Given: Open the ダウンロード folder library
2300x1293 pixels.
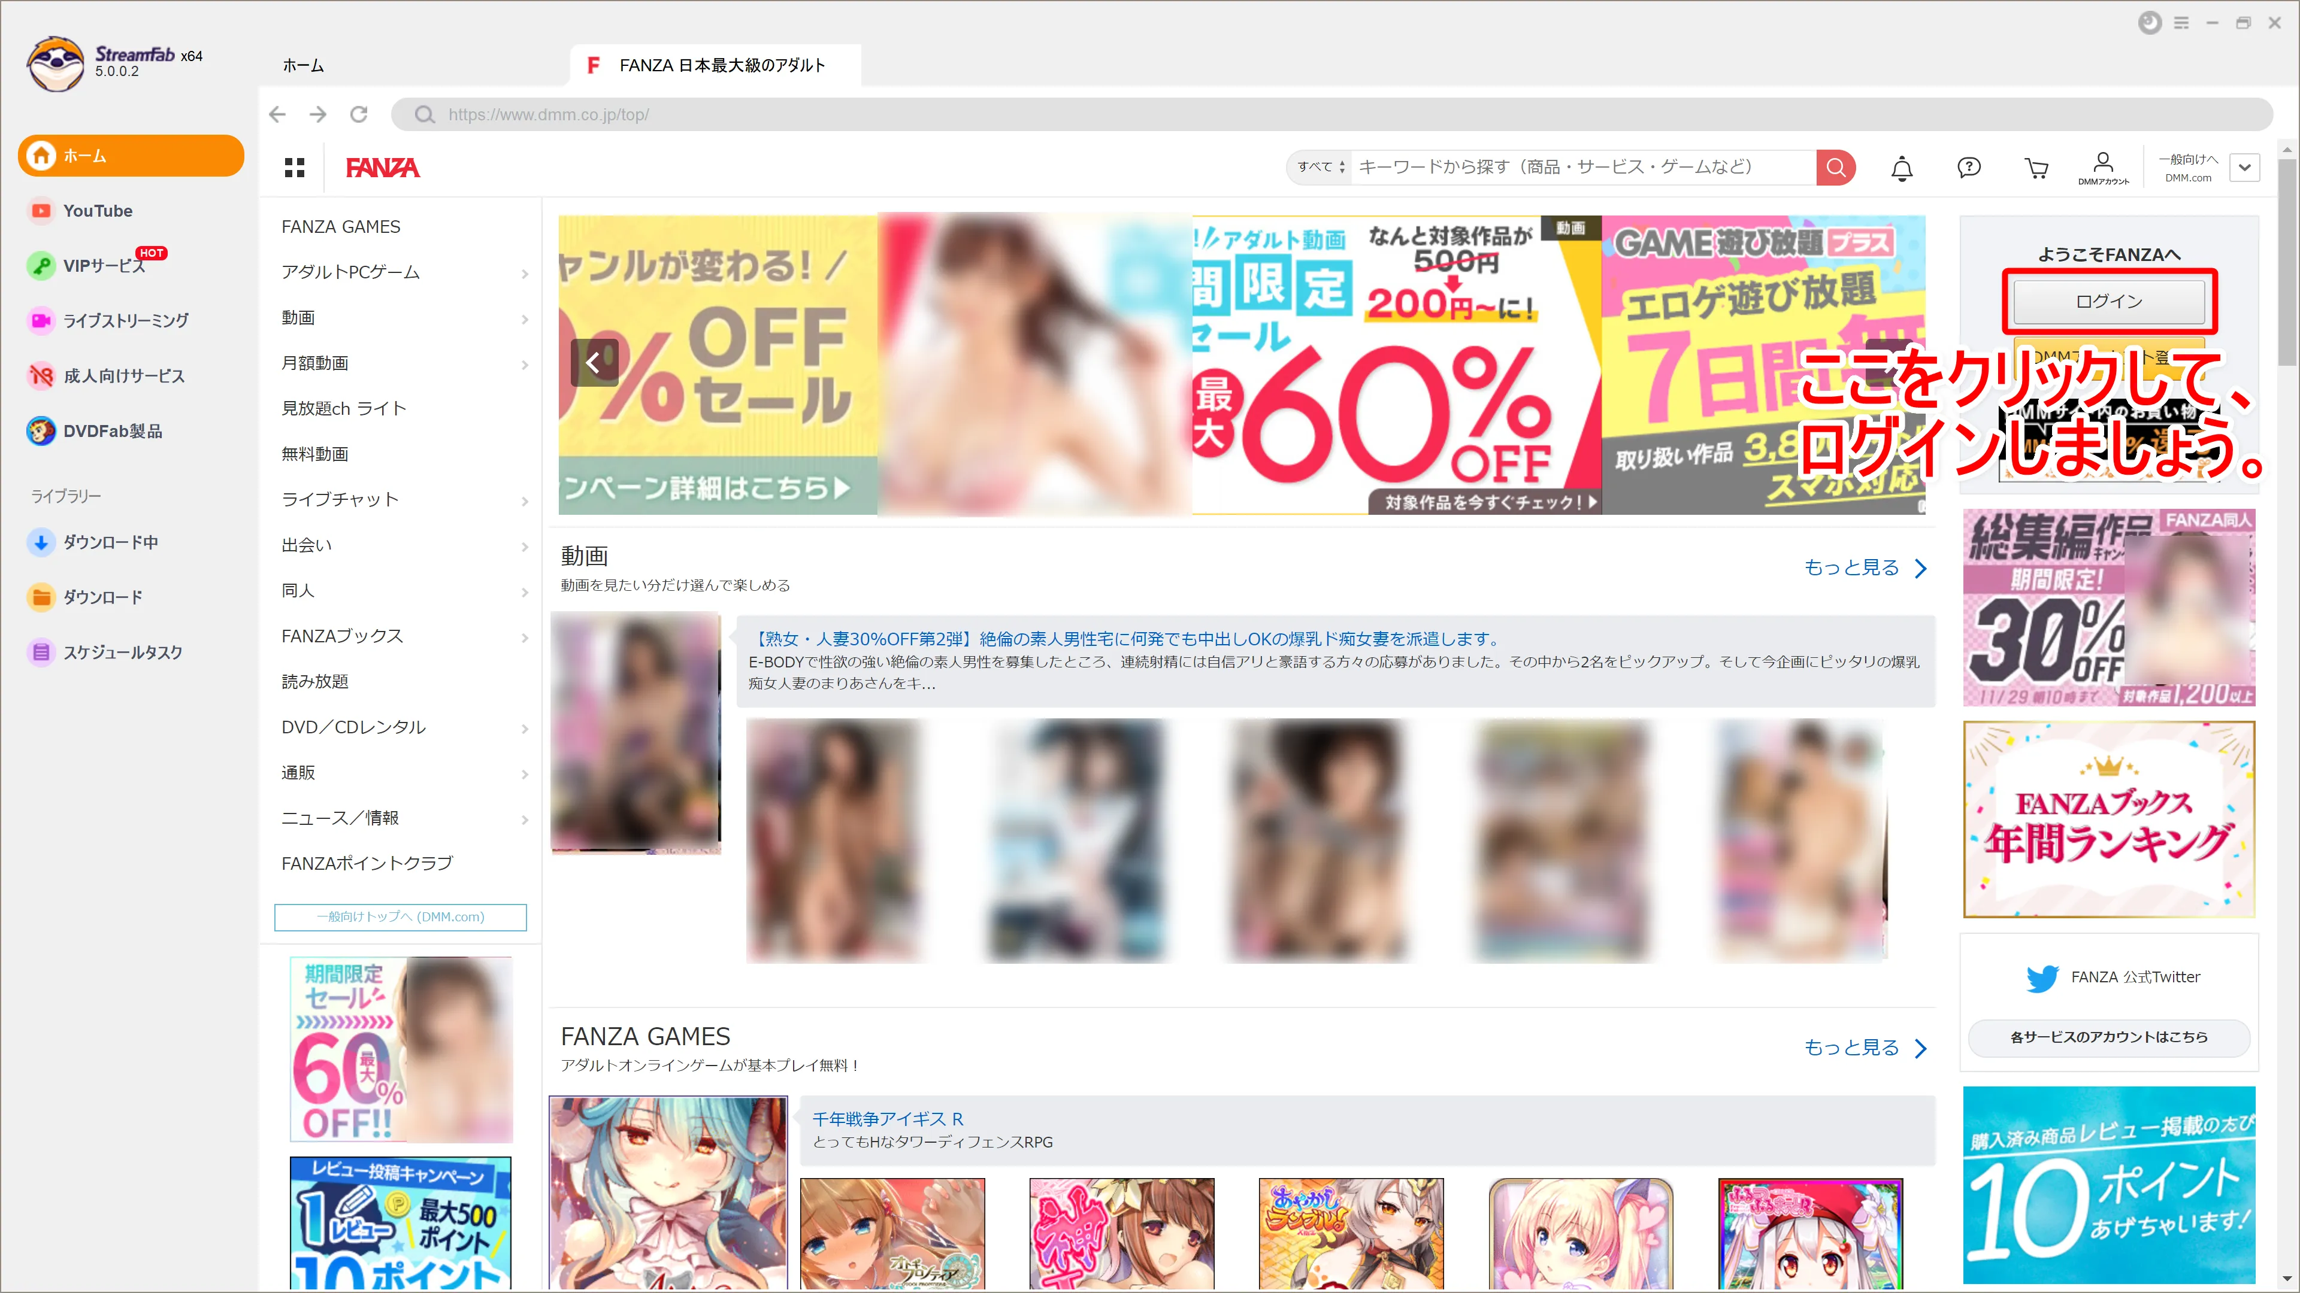Looking at the screenshot, I should coord(86,597).
